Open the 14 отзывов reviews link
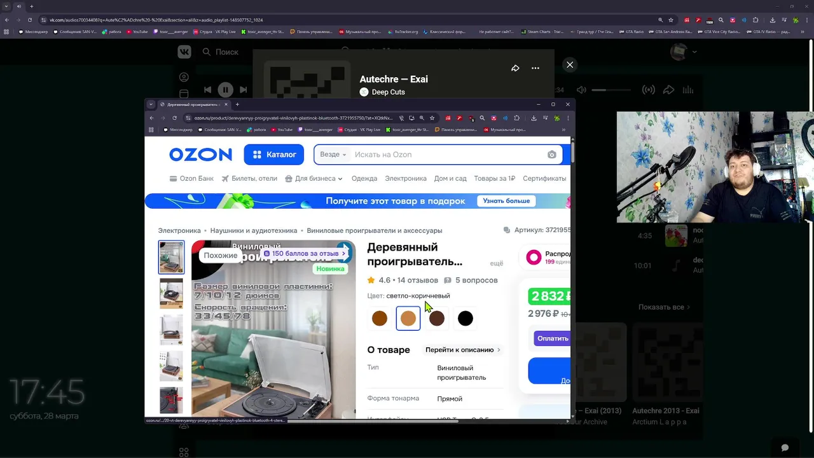Viewport: 814px width, 458px height. tap(418, 280)
